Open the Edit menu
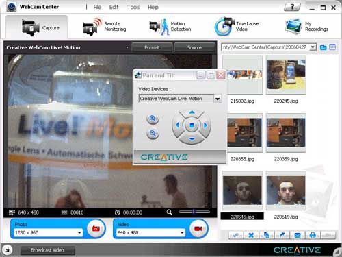This screenshot has width=342, height=257. tap(114, 7)
